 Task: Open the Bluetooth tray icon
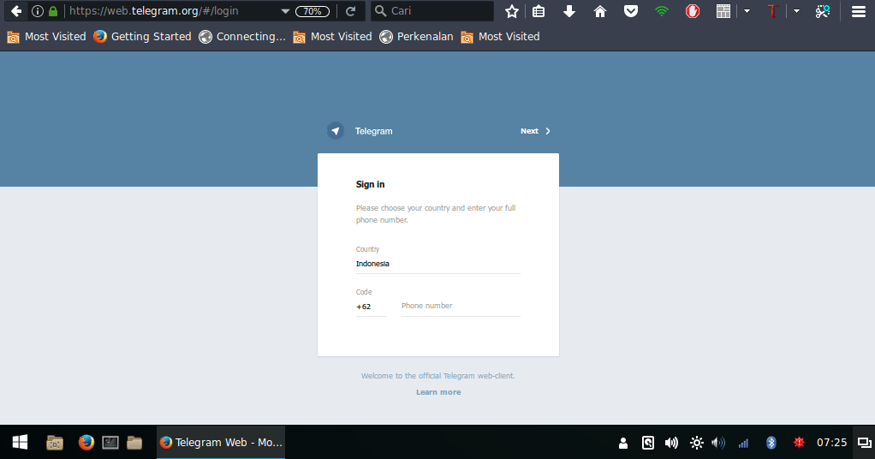771,443
